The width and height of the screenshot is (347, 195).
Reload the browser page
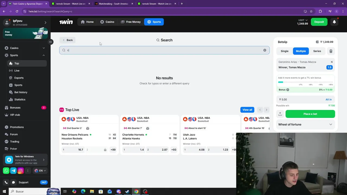(x=17, y=11)
